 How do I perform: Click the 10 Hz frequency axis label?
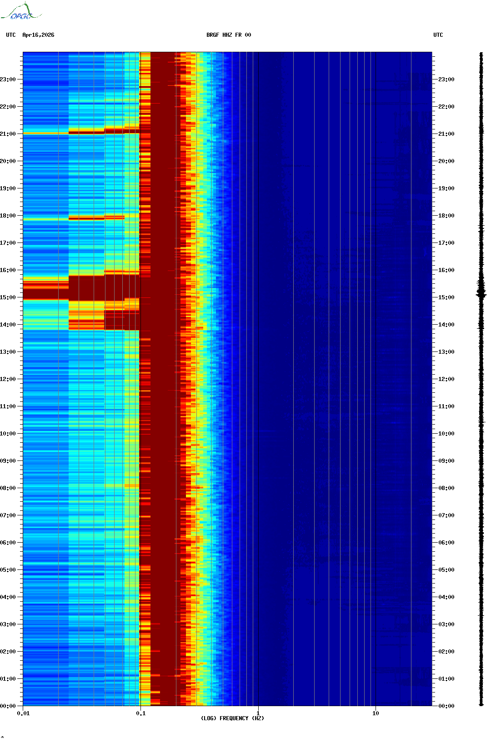376,713
